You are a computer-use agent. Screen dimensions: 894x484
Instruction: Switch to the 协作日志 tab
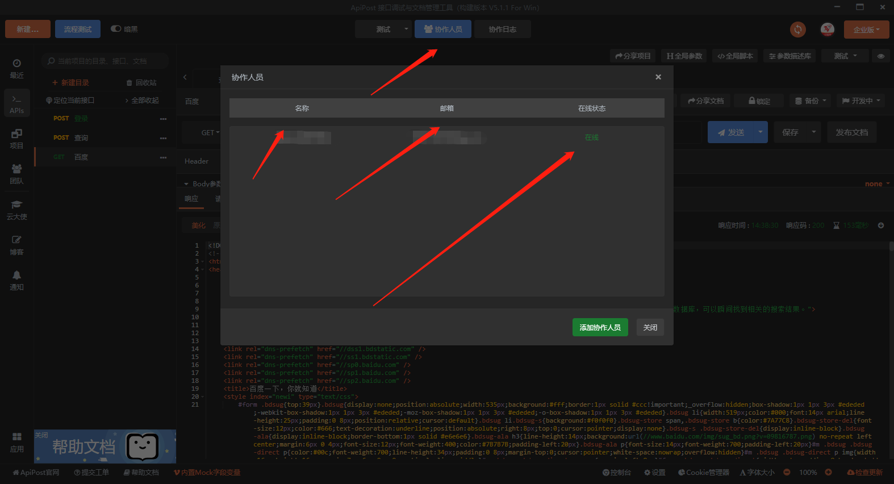(x=502, y=30)
